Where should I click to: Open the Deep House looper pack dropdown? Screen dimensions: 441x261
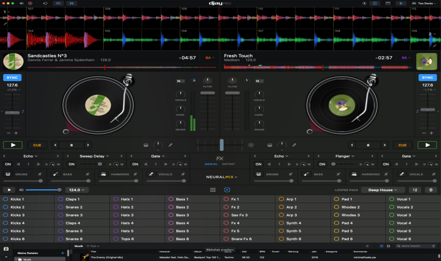[x=383, y=190]
